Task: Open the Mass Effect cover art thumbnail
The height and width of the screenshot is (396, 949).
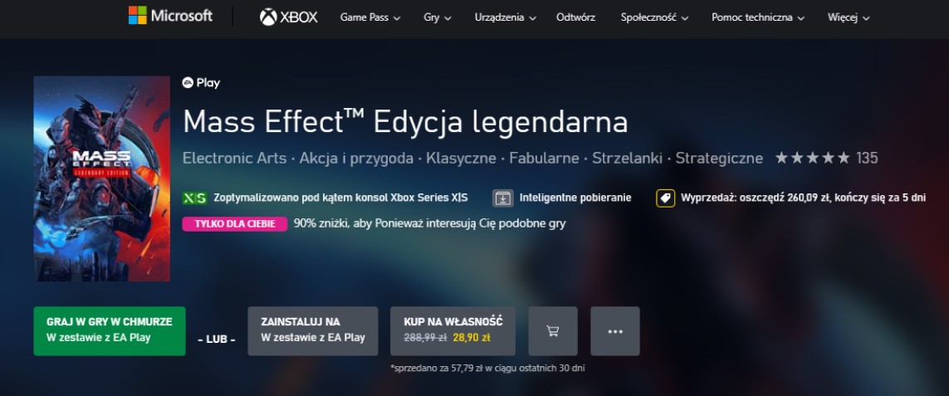Action: [101, 178]
